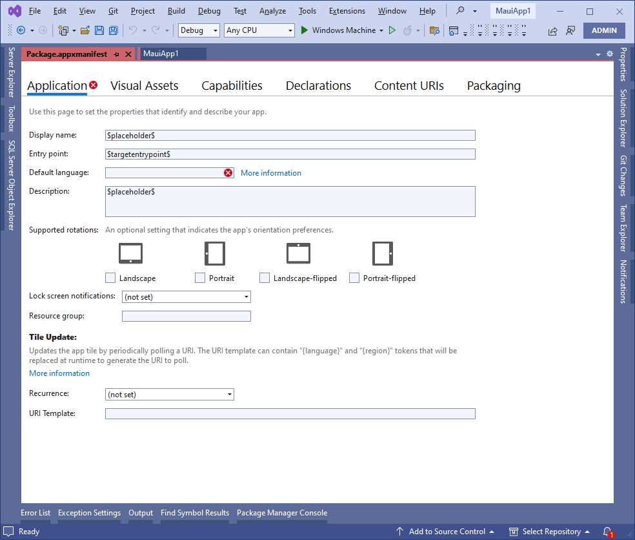Image resolution: width=635 pixels, height=540 pixels.
Task: Open More information next to Default language
Action: [x=270, y=172]
